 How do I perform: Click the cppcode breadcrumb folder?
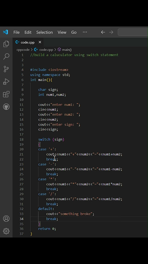[x=23, y=50]
